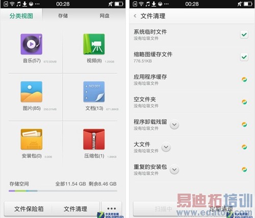255x218 pixels.
Task: Open the installation packages folder icon
Action: point(32,139)
